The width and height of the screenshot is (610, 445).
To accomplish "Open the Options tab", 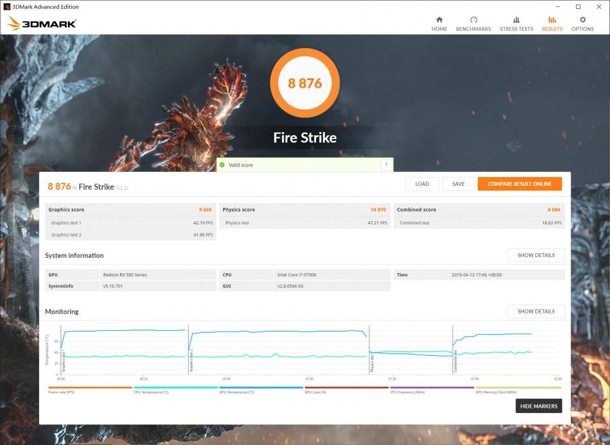I will tap(582, 23).
